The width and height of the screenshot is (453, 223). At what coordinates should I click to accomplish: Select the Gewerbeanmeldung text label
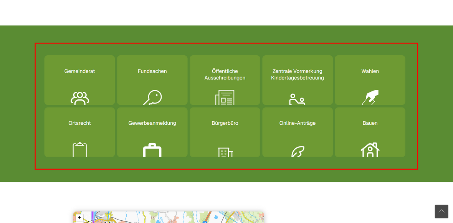point(152,123)
